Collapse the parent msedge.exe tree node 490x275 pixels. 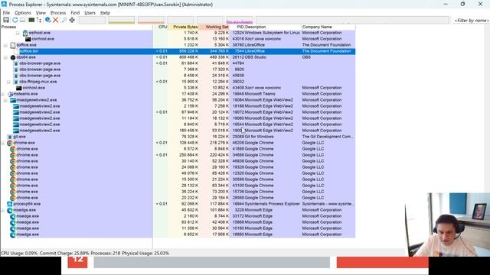tap(3, 210)
